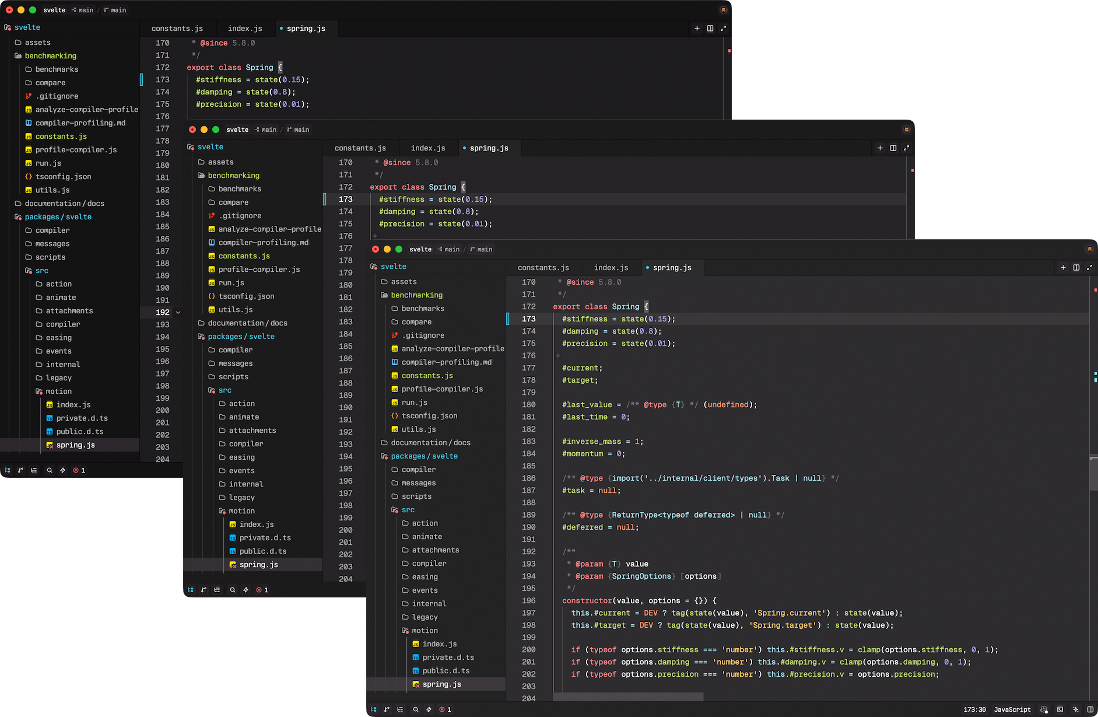Click the fold chevron at line 192, back window
This screenshot has width=1098, height=717.
pyautogui.click(x=178, y=313)
